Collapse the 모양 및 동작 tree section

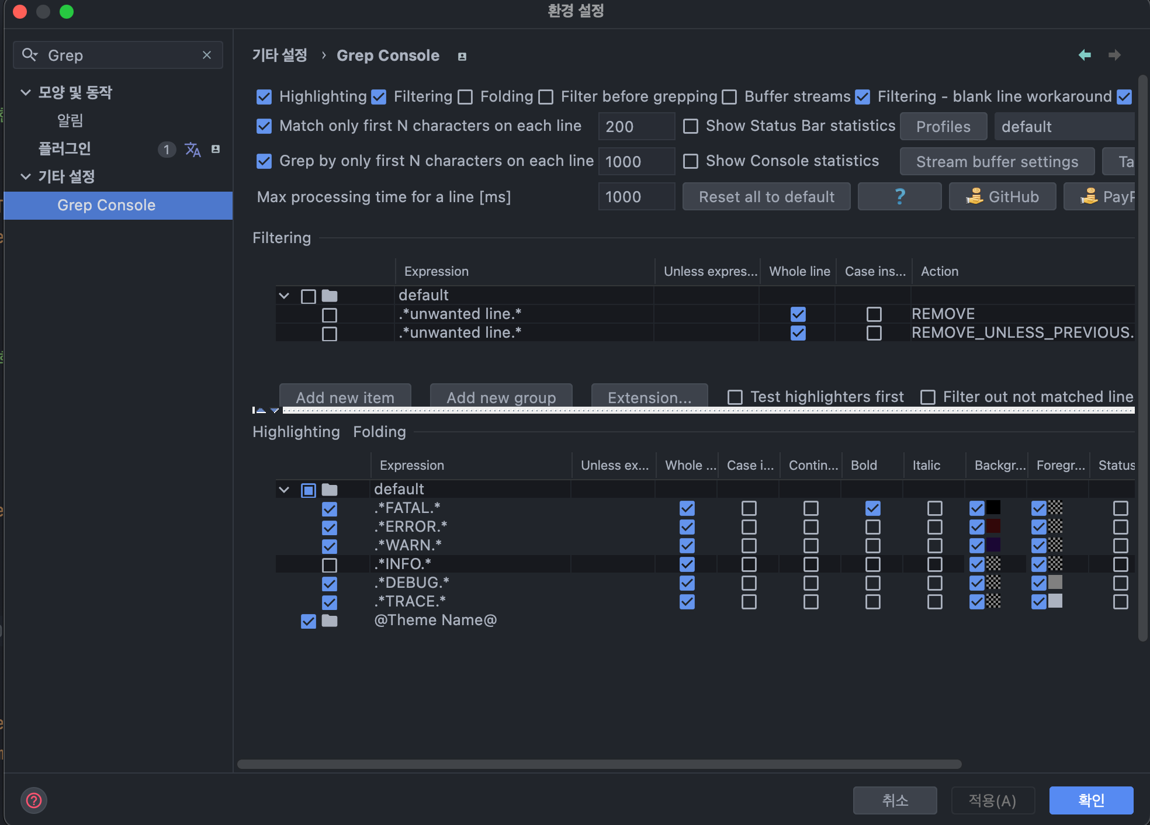coord(26,92)
